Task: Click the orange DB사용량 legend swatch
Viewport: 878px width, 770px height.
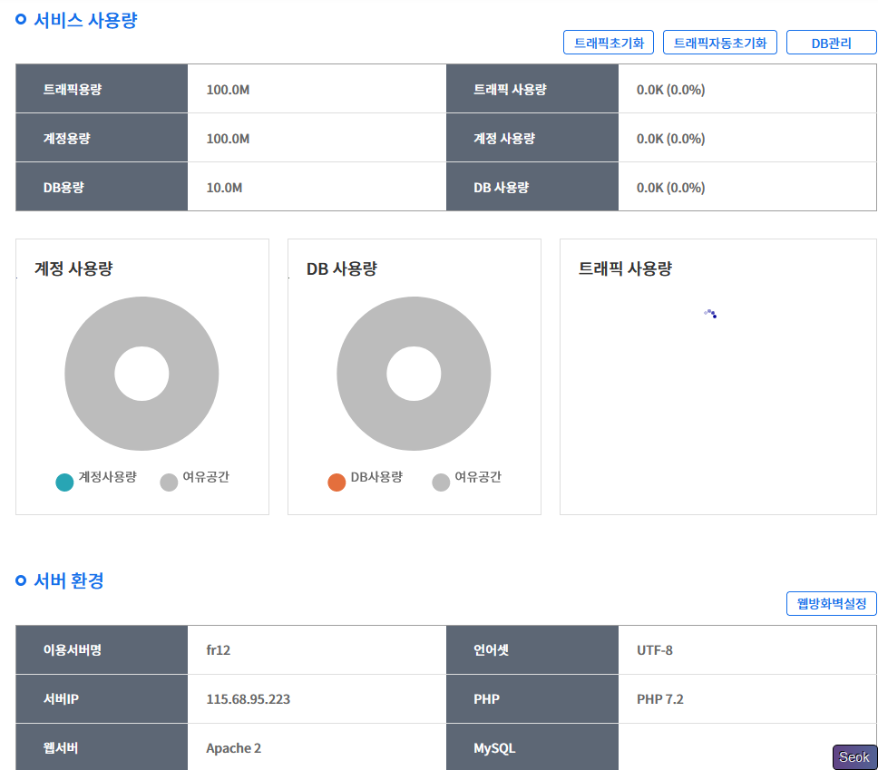Action: click(x=337, y=482)
